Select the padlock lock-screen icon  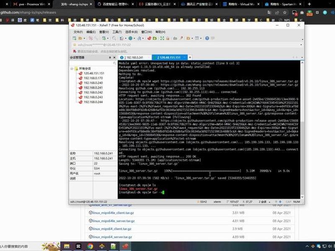tap(168, 38)
